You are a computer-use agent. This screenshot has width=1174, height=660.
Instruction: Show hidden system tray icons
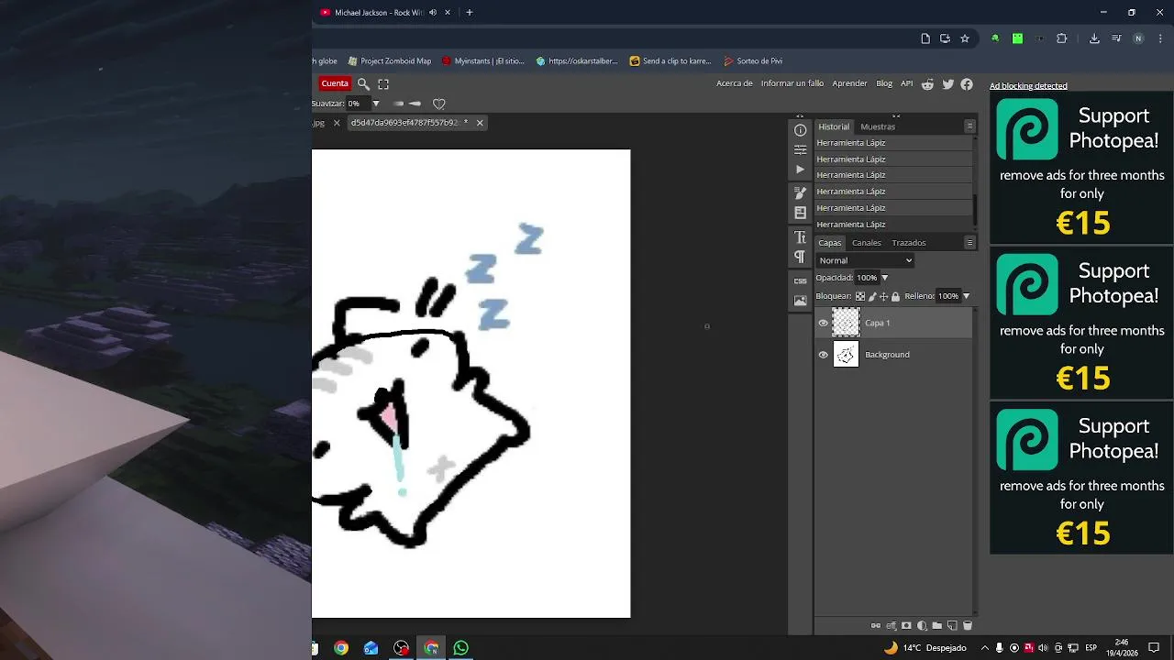pyautogui.click(x=985, y=648)
